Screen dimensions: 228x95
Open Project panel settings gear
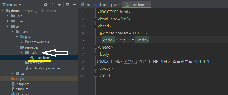[x=68, y=5]
